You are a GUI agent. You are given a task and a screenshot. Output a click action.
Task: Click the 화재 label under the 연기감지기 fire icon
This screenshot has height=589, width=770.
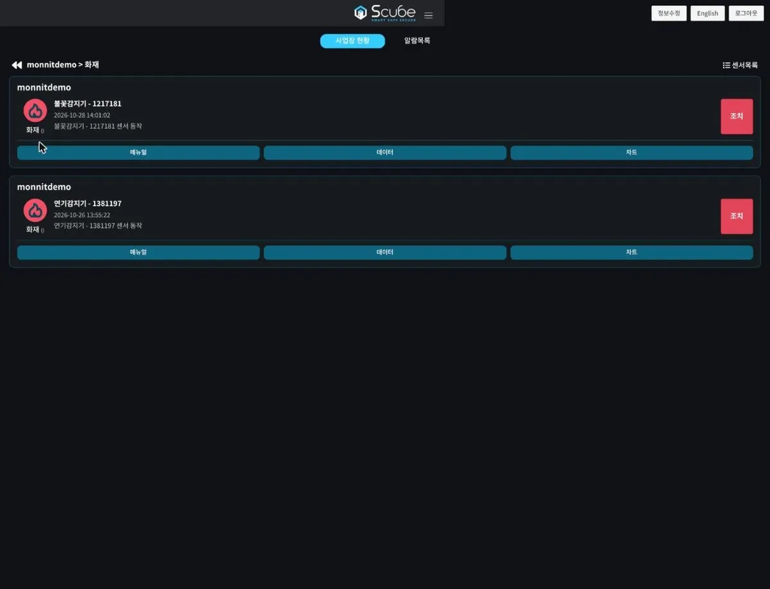pos(33,229)
